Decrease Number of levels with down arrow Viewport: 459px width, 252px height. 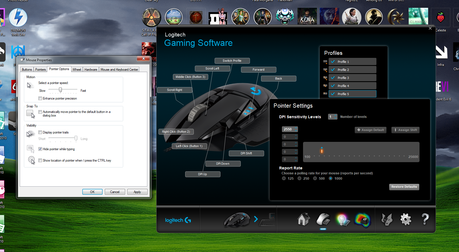[336, 118]
